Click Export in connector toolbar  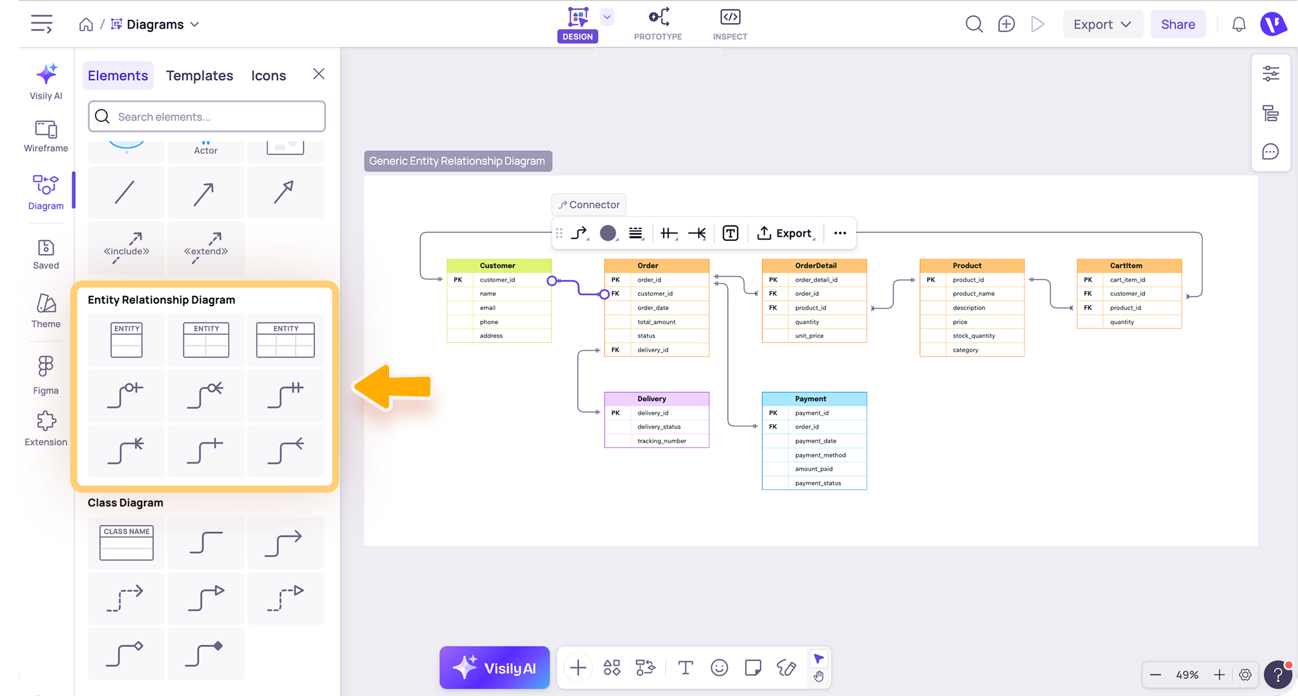[x=785, y=233]
